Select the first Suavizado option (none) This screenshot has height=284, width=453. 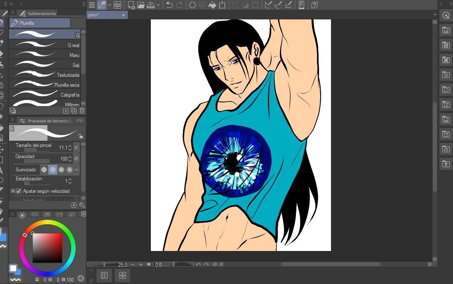pyautogui.click(x=44, y=170)
